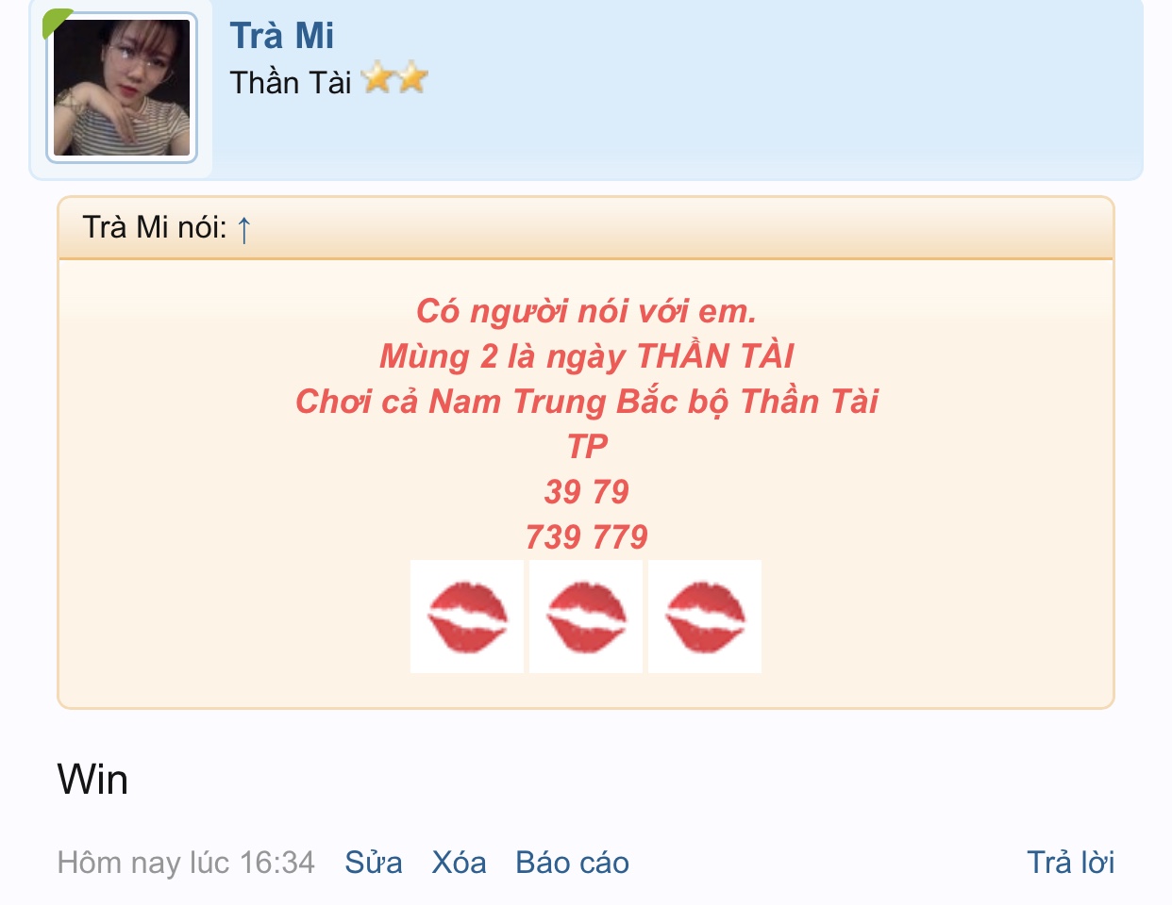The image size is (1172, 905).
Task: Click the middle red lips emoji
Action: pos(586,617)
